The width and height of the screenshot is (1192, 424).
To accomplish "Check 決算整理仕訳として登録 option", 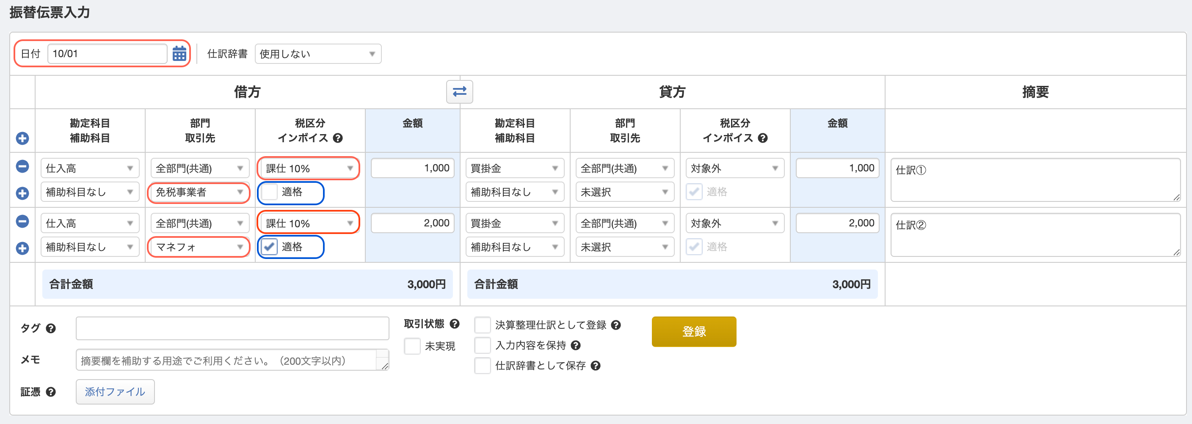I will pos(482,325).
